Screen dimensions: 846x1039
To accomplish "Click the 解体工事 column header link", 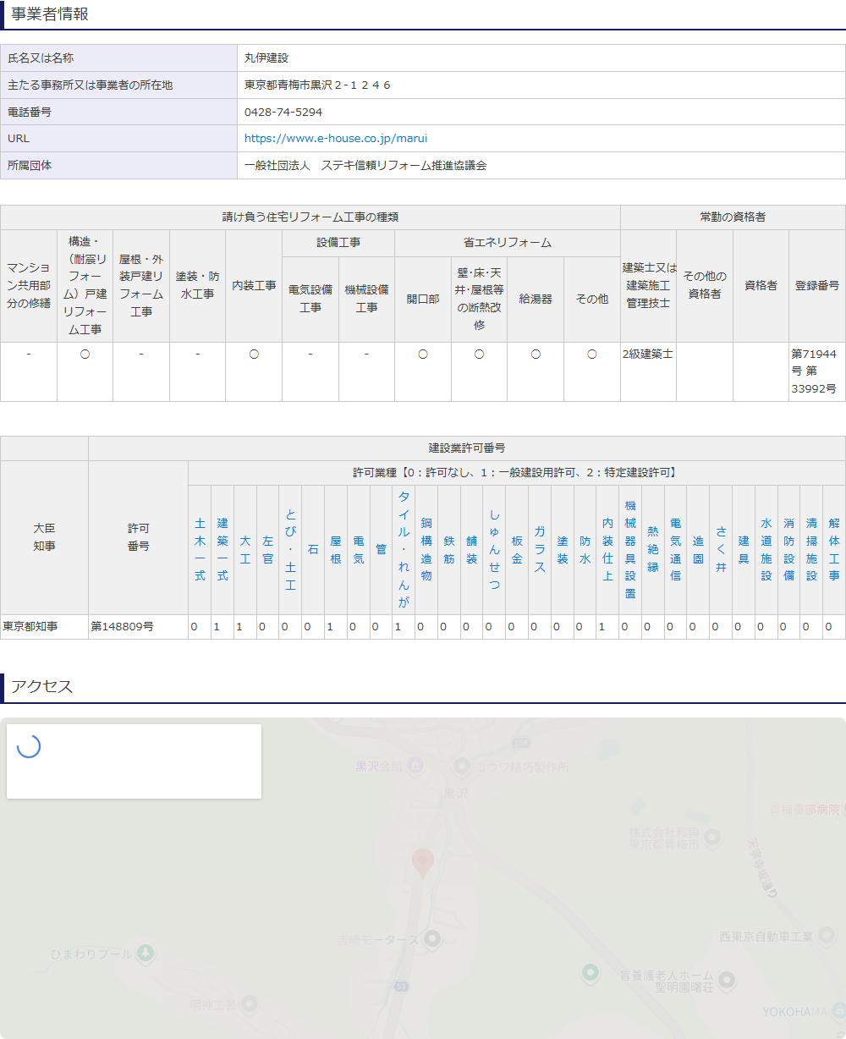I will (834, 549).
